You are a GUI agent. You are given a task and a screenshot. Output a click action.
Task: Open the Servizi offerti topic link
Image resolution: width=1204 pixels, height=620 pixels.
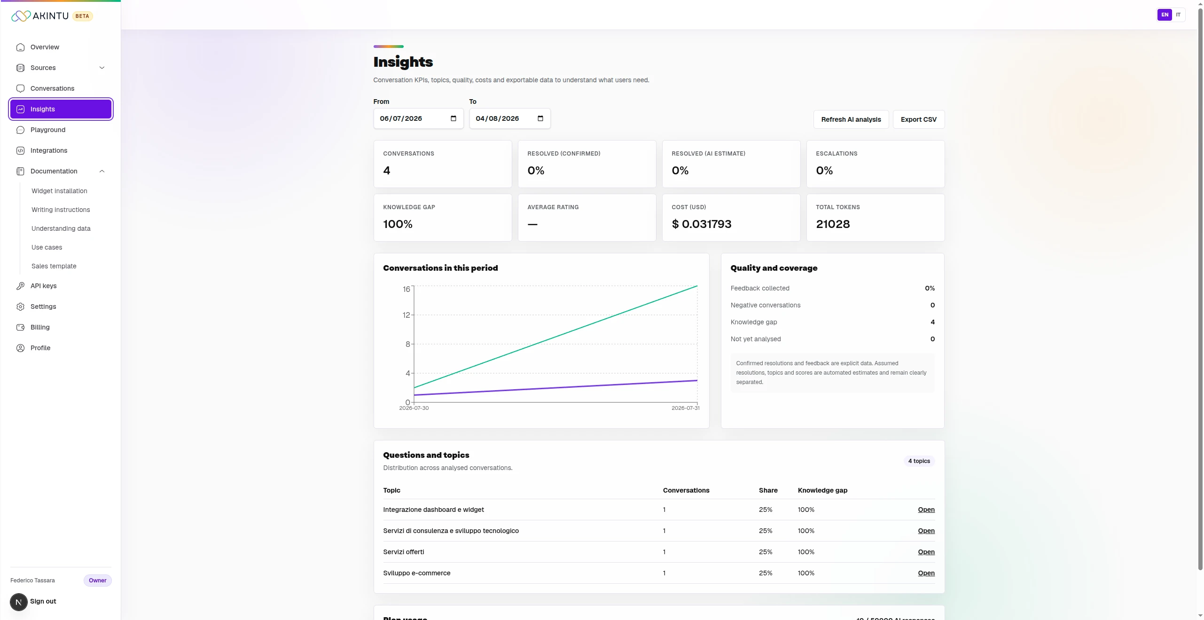(926, 552)
